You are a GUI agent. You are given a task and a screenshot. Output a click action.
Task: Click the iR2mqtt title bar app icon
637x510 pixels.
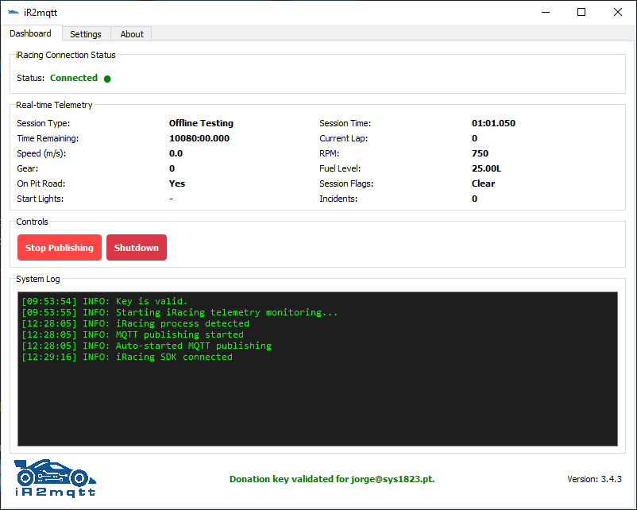click(14, 12)
